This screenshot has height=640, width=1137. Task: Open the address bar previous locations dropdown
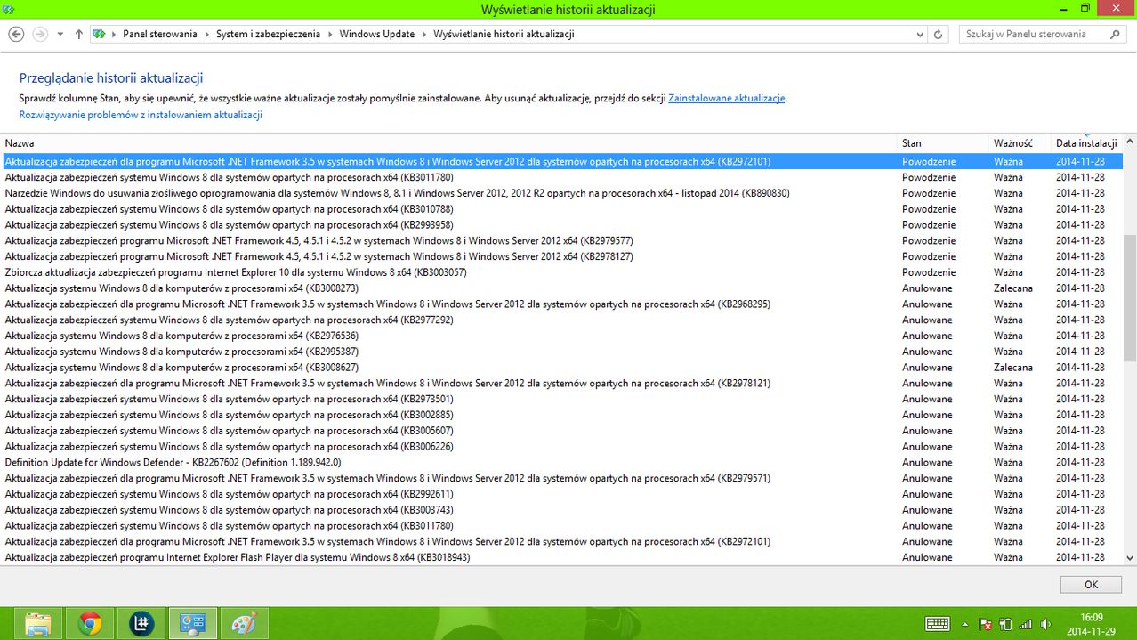coord(920,34)
